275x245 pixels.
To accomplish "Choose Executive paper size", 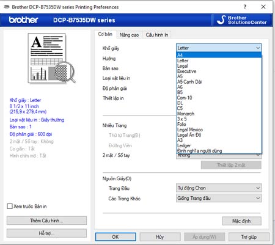I will 219,71.
